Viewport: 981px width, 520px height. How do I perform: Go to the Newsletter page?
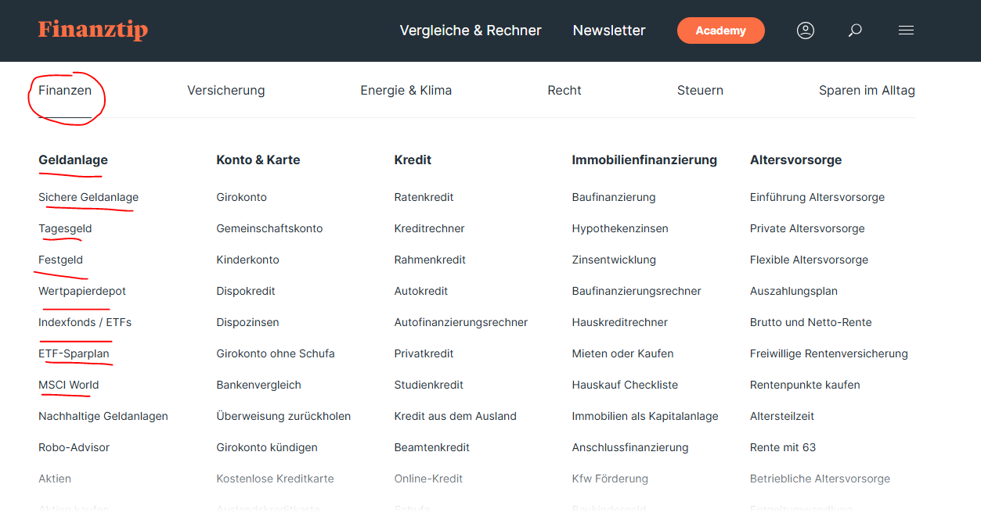(609, 30)
